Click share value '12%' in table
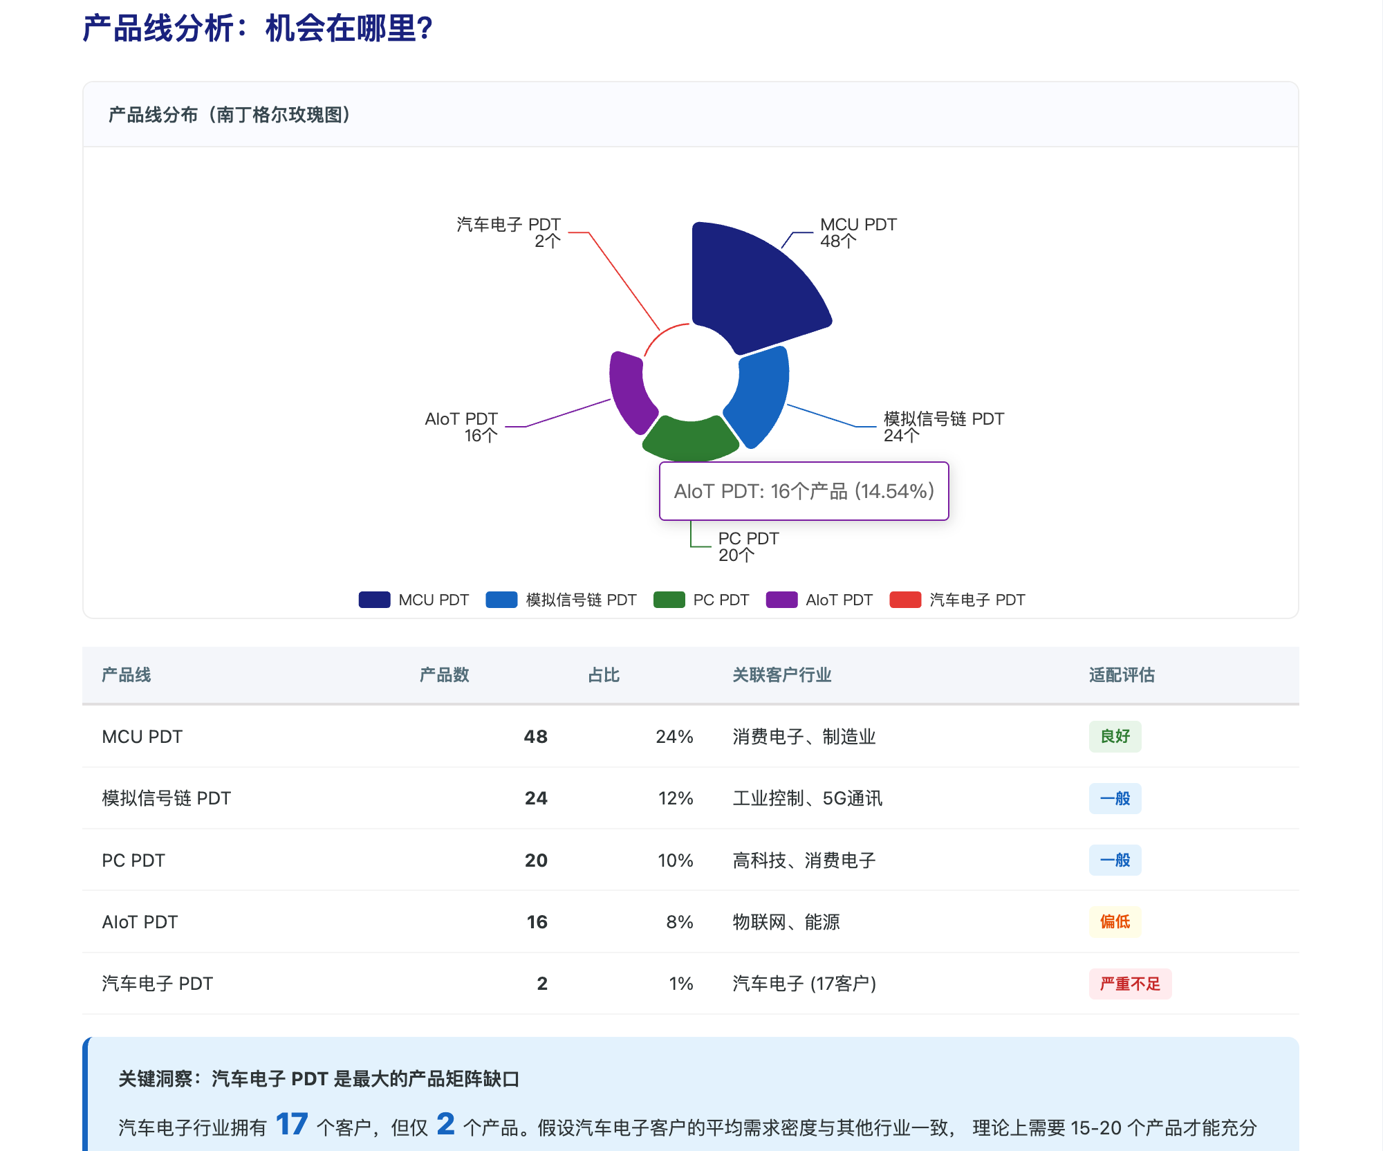The height and width of the screenshot is (1151, 1383). pyautogui.click(x=676, y=798)
